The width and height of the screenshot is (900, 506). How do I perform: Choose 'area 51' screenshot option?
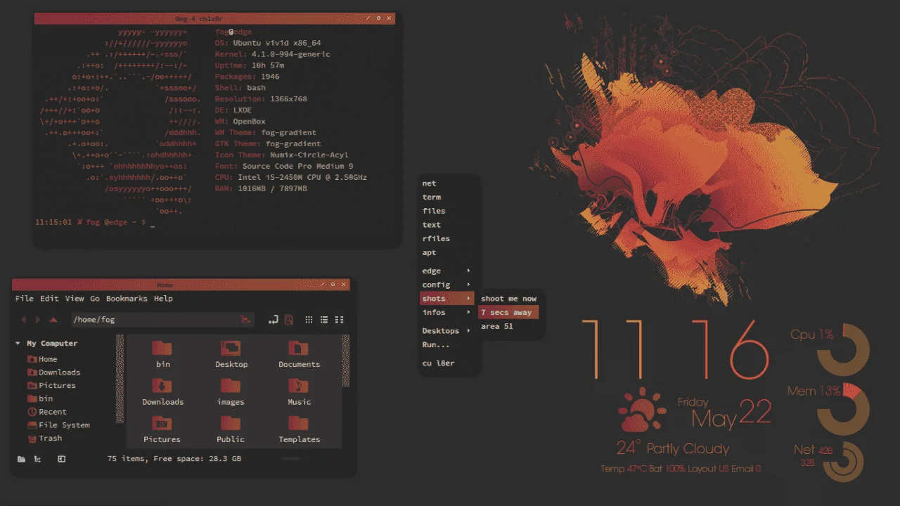click(509, 326)
